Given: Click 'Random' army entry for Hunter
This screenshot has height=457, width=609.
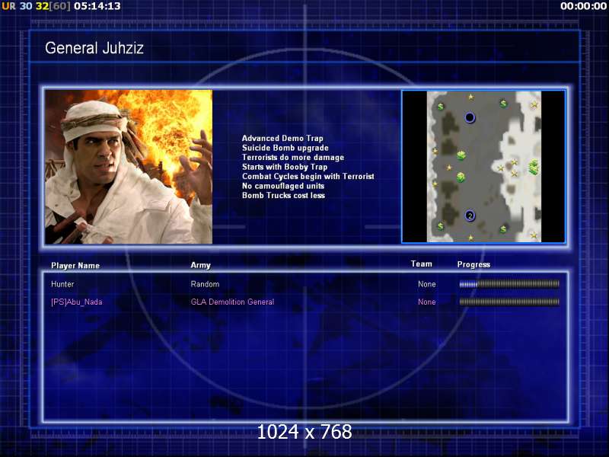Looking at the screenshot, I should click(205, 284).
